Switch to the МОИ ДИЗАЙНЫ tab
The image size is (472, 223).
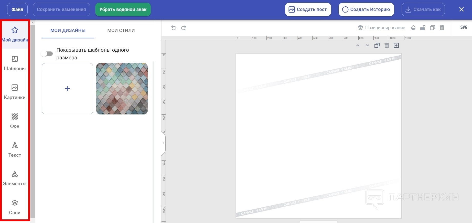pyautogui.click(x=68, y=30)
